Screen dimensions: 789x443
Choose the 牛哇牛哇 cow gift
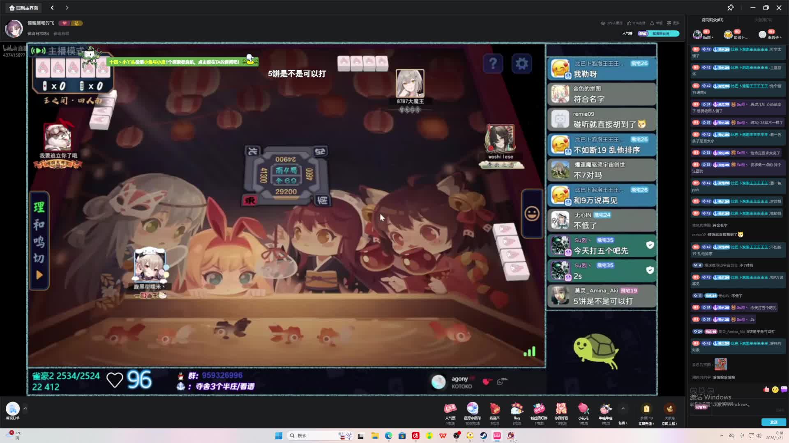(x=605, y=409)
